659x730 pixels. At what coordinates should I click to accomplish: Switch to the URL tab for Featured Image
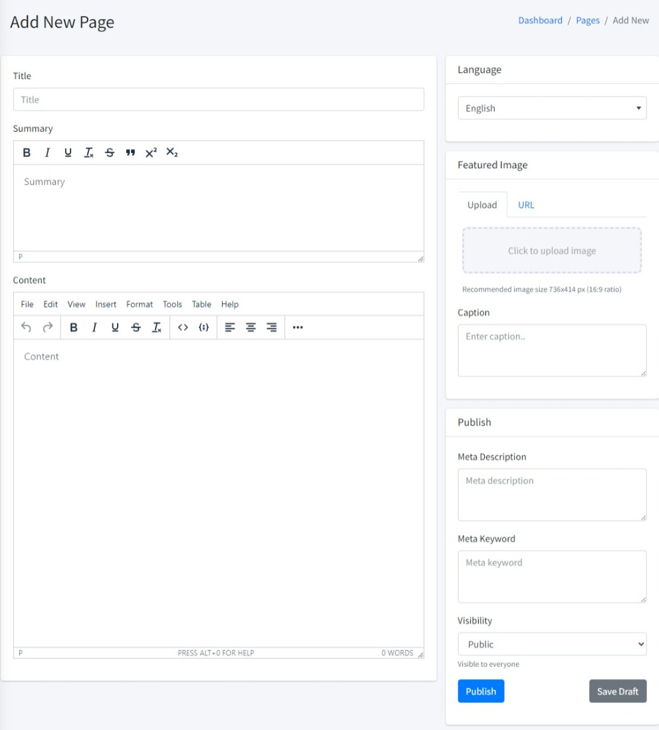point(526,205)
